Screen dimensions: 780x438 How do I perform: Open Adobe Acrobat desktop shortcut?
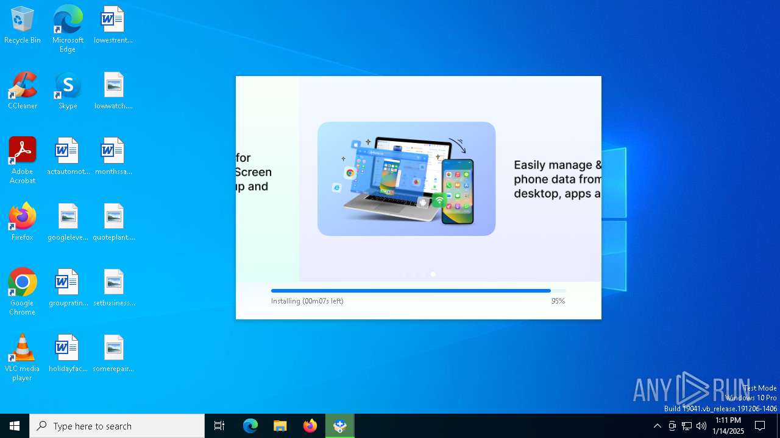pyautogui.click(x=23, y=160)
